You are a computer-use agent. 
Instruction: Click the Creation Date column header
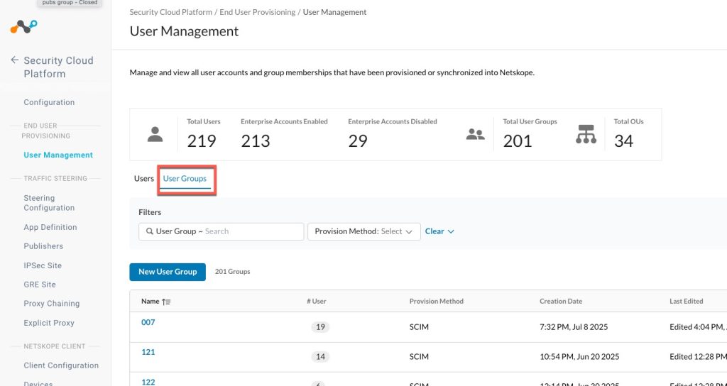[561, 301]
